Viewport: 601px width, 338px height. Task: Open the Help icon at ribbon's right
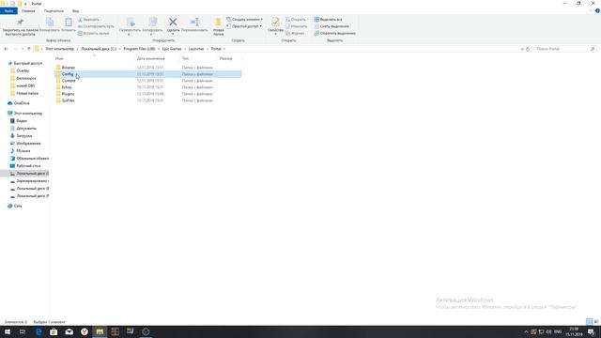click(597, 11)
